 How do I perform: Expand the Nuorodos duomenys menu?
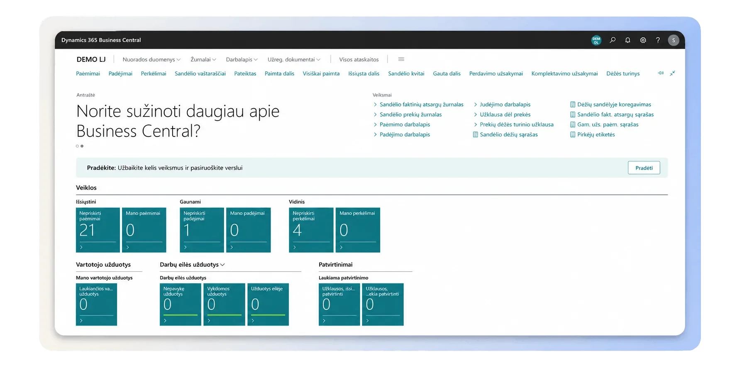tap(151, 59)
